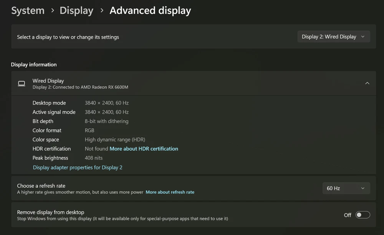Click the Active signal mode value
The height and width of the screenshot is (235, 384).
(x=107, y=112)
